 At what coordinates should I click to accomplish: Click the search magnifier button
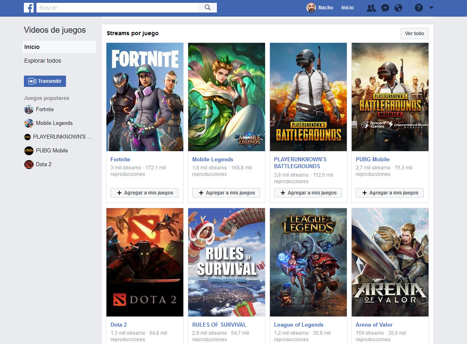pos(208,7)
